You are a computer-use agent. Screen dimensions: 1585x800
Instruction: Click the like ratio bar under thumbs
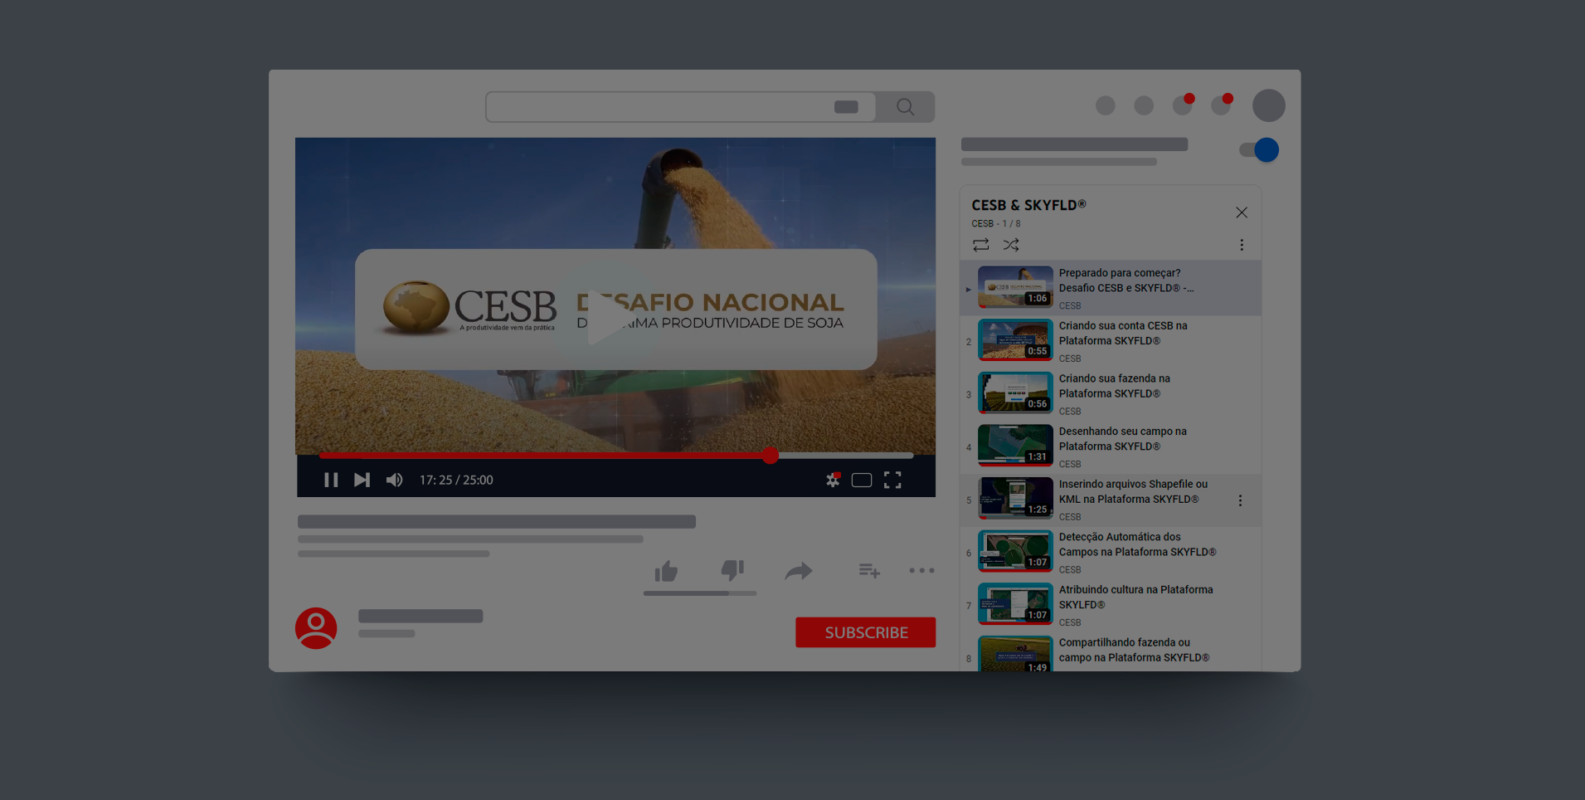700,593
